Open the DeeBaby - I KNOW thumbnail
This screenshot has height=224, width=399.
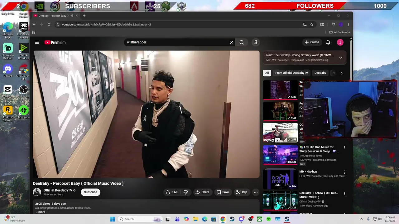(280, 201)
